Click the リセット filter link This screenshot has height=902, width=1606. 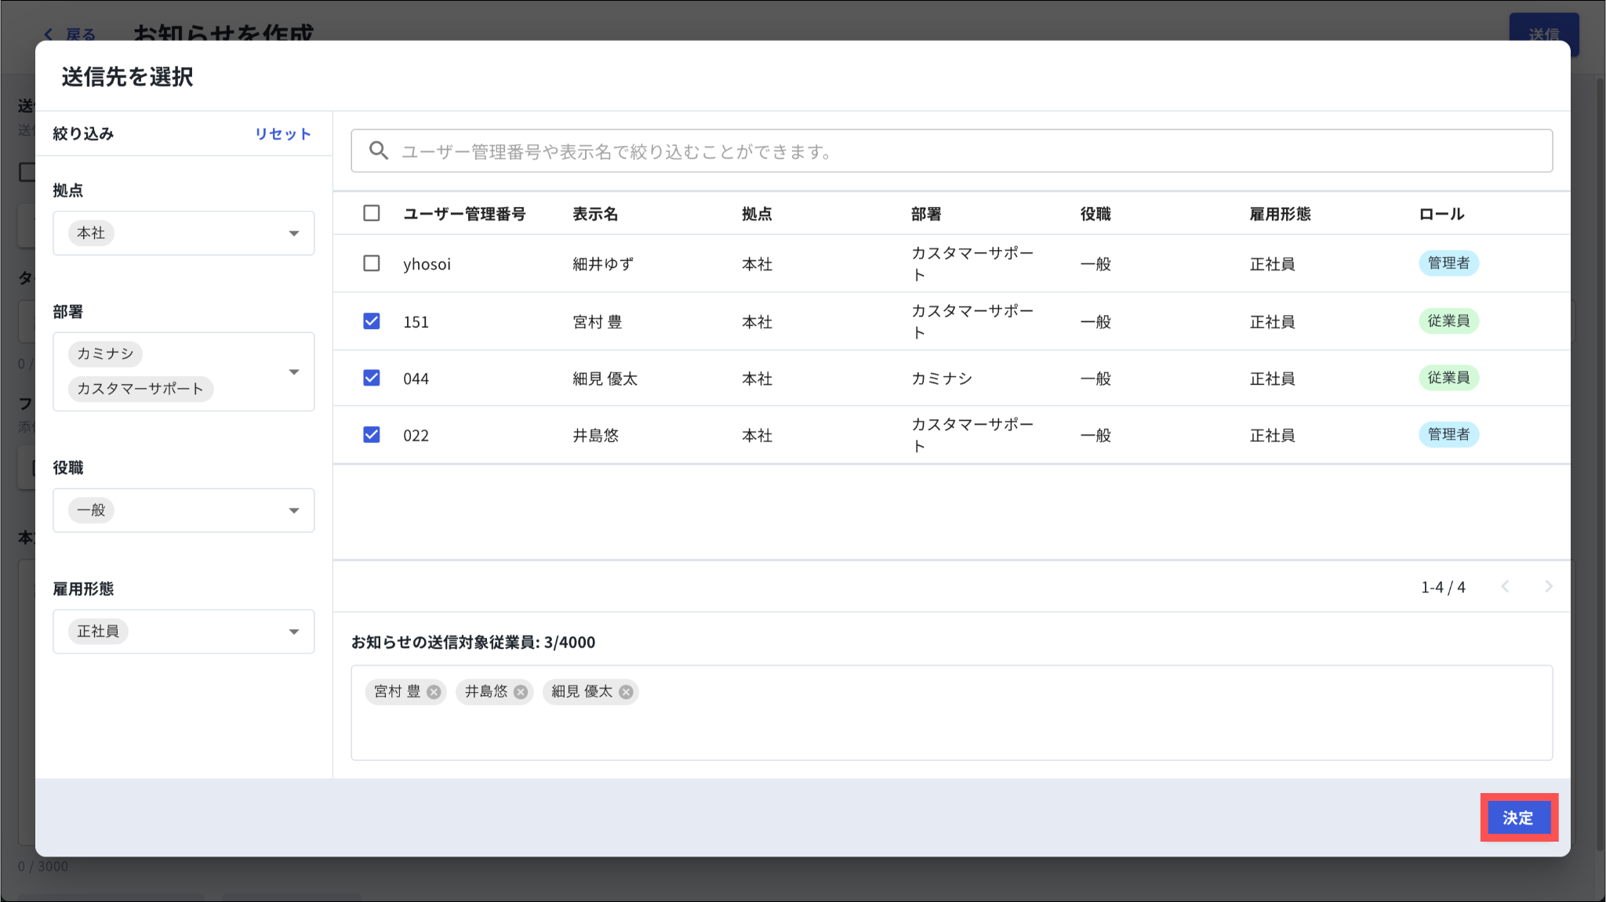282,134
